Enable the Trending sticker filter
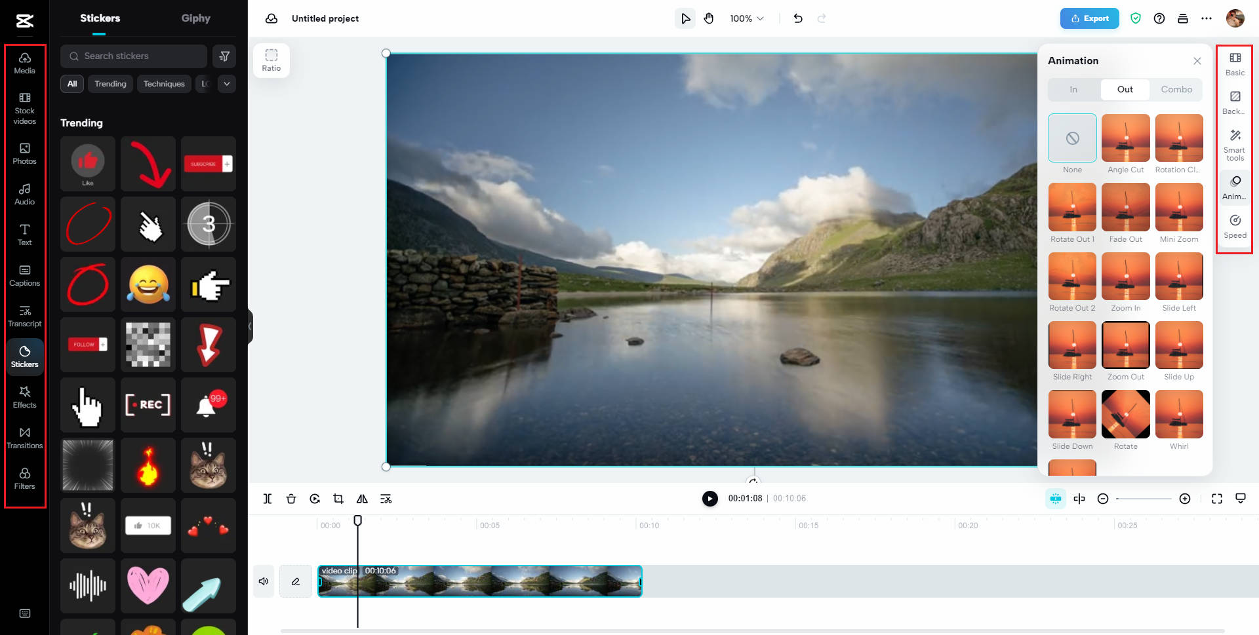1259x635 pixels. point(110,84)
